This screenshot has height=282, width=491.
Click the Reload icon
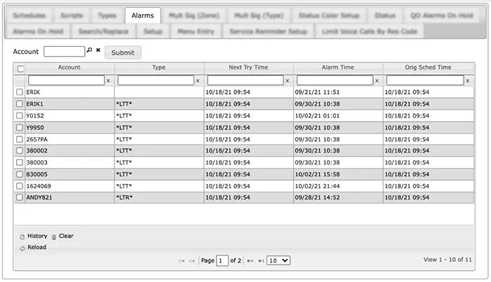point(22,248)
